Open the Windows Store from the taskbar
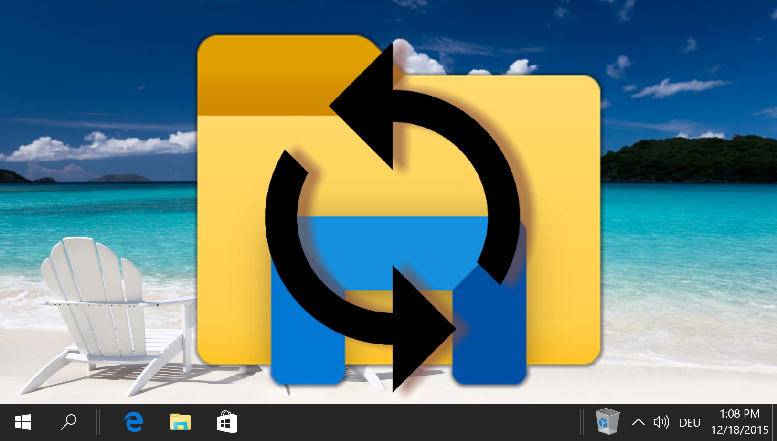Screen dimensions: 777x441 coord(227,422)
